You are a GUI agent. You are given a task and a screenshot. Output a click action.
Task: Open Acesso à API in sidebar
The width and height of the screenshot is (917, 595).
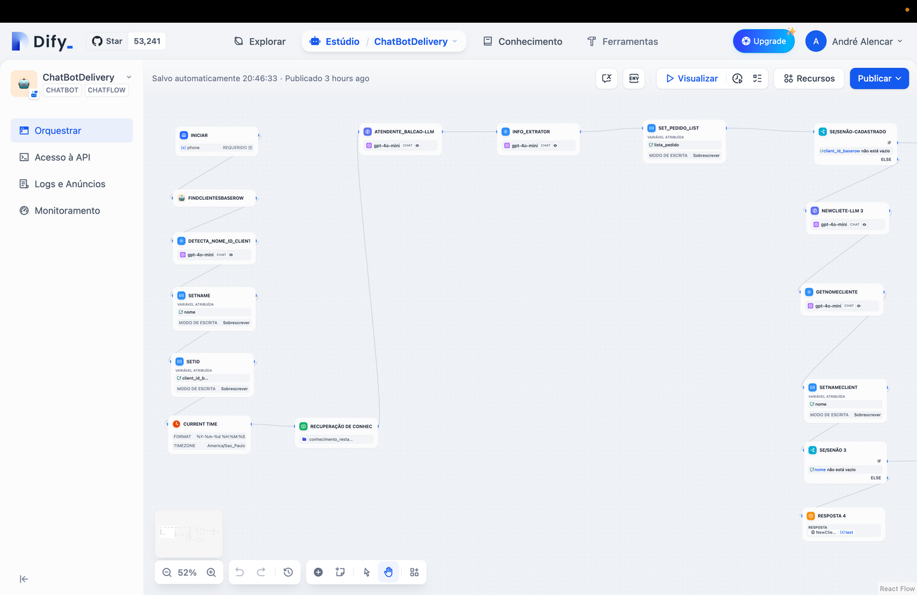click(72, 157)
